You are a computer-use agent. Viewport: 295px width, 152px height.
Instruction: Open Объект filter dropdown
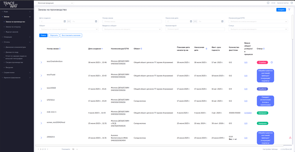(x=69, y=29)
